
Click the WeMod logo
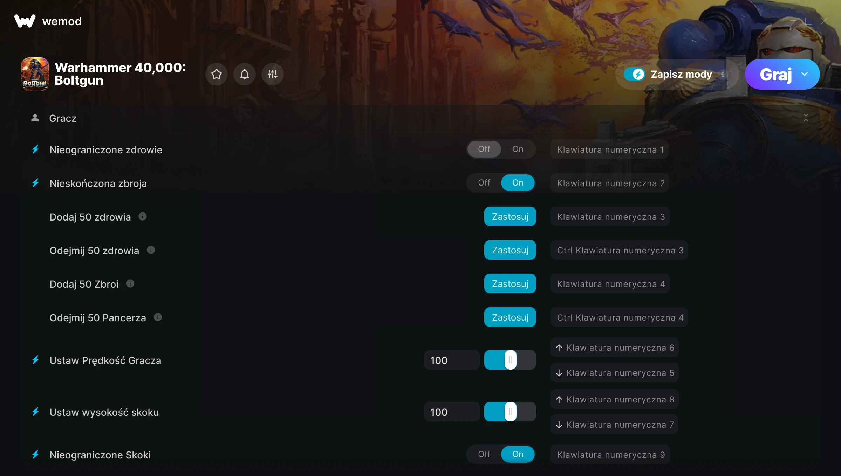[x=25, y=21]
